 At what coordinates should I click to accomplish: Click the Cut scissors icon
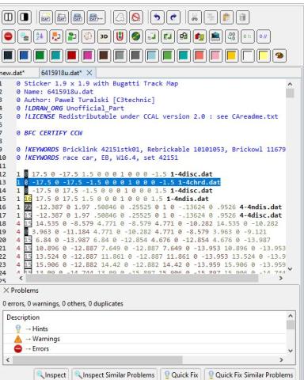coord(195,17)
